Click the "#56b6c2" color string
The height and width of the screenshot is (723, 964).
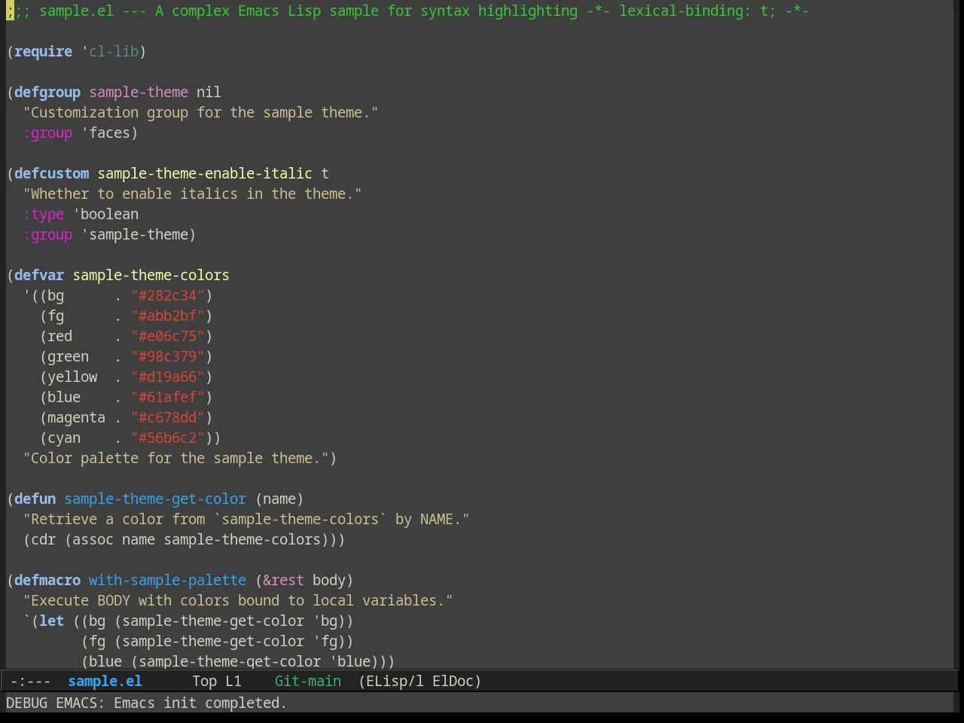click(167, 438)
